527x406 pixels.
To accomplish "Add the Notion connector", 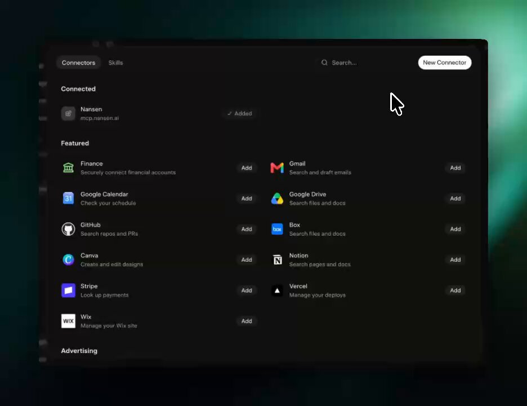I will 455,259.
